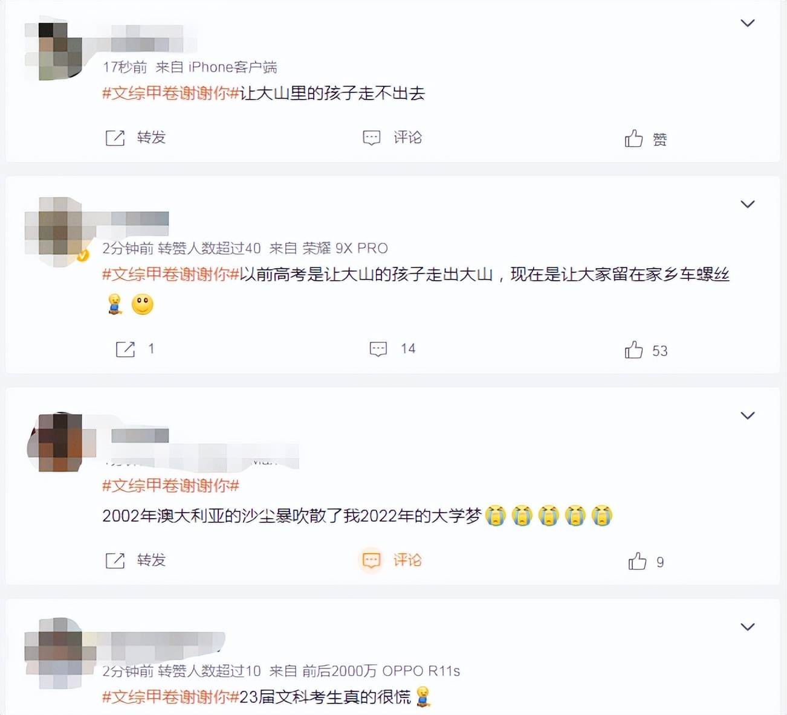
Task: Open options chevron on the fourth post
Action: [748, 627]
